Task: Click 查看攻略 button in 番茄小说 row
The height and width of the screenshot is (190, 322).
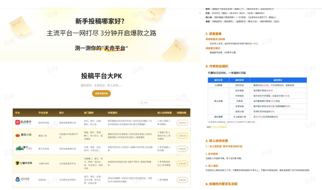Action: coord(182,136)
